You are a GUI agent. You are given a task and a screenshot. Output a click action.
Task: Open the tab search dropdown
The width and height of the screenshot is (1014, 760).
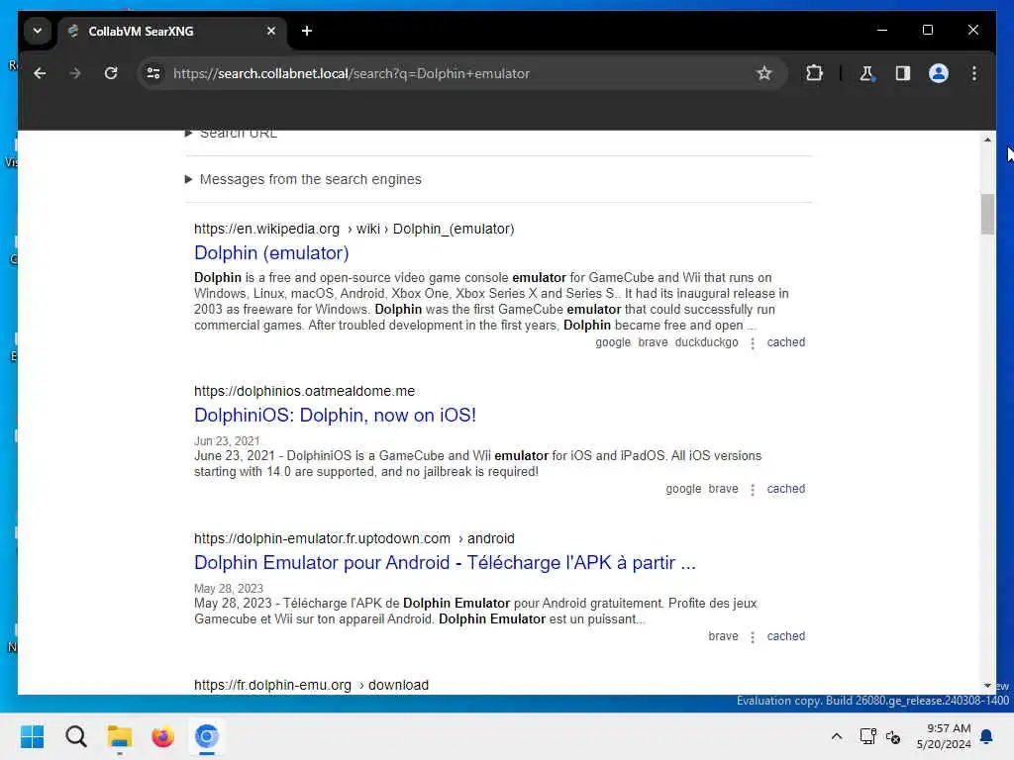(38, 31)
